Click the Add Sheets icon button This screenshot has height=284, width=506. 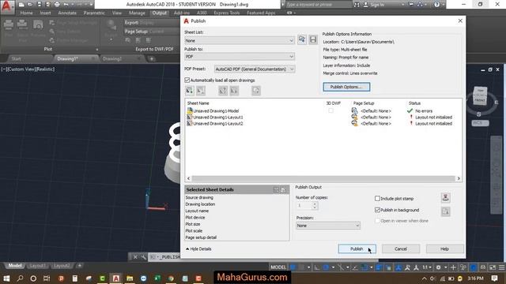[x=190, y=91]
